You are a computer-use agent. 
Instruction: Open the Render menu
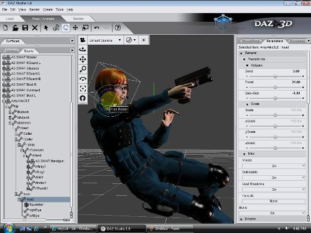(x=34, y=9)
